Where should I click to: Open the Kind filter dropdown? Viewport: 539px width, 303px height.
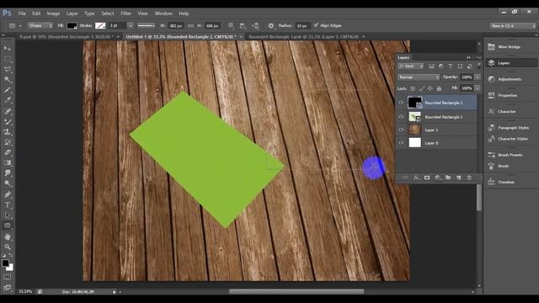pyautogui.click(x=411, y=66)
